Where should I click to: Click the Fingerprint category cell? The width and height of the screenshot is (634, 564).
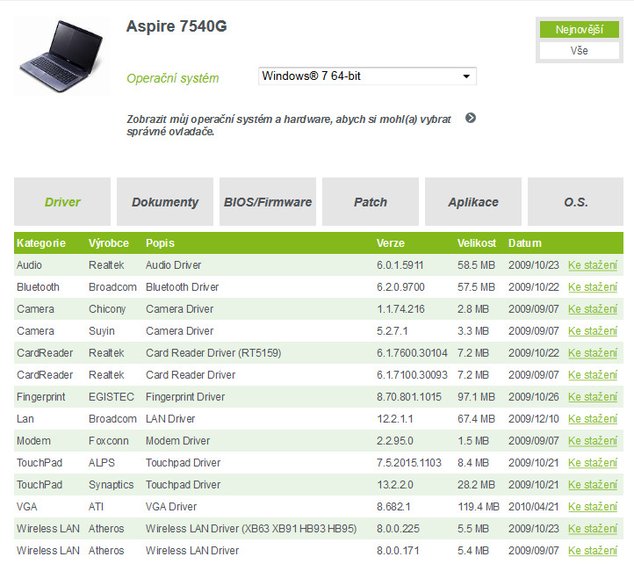tap(40, 397)
